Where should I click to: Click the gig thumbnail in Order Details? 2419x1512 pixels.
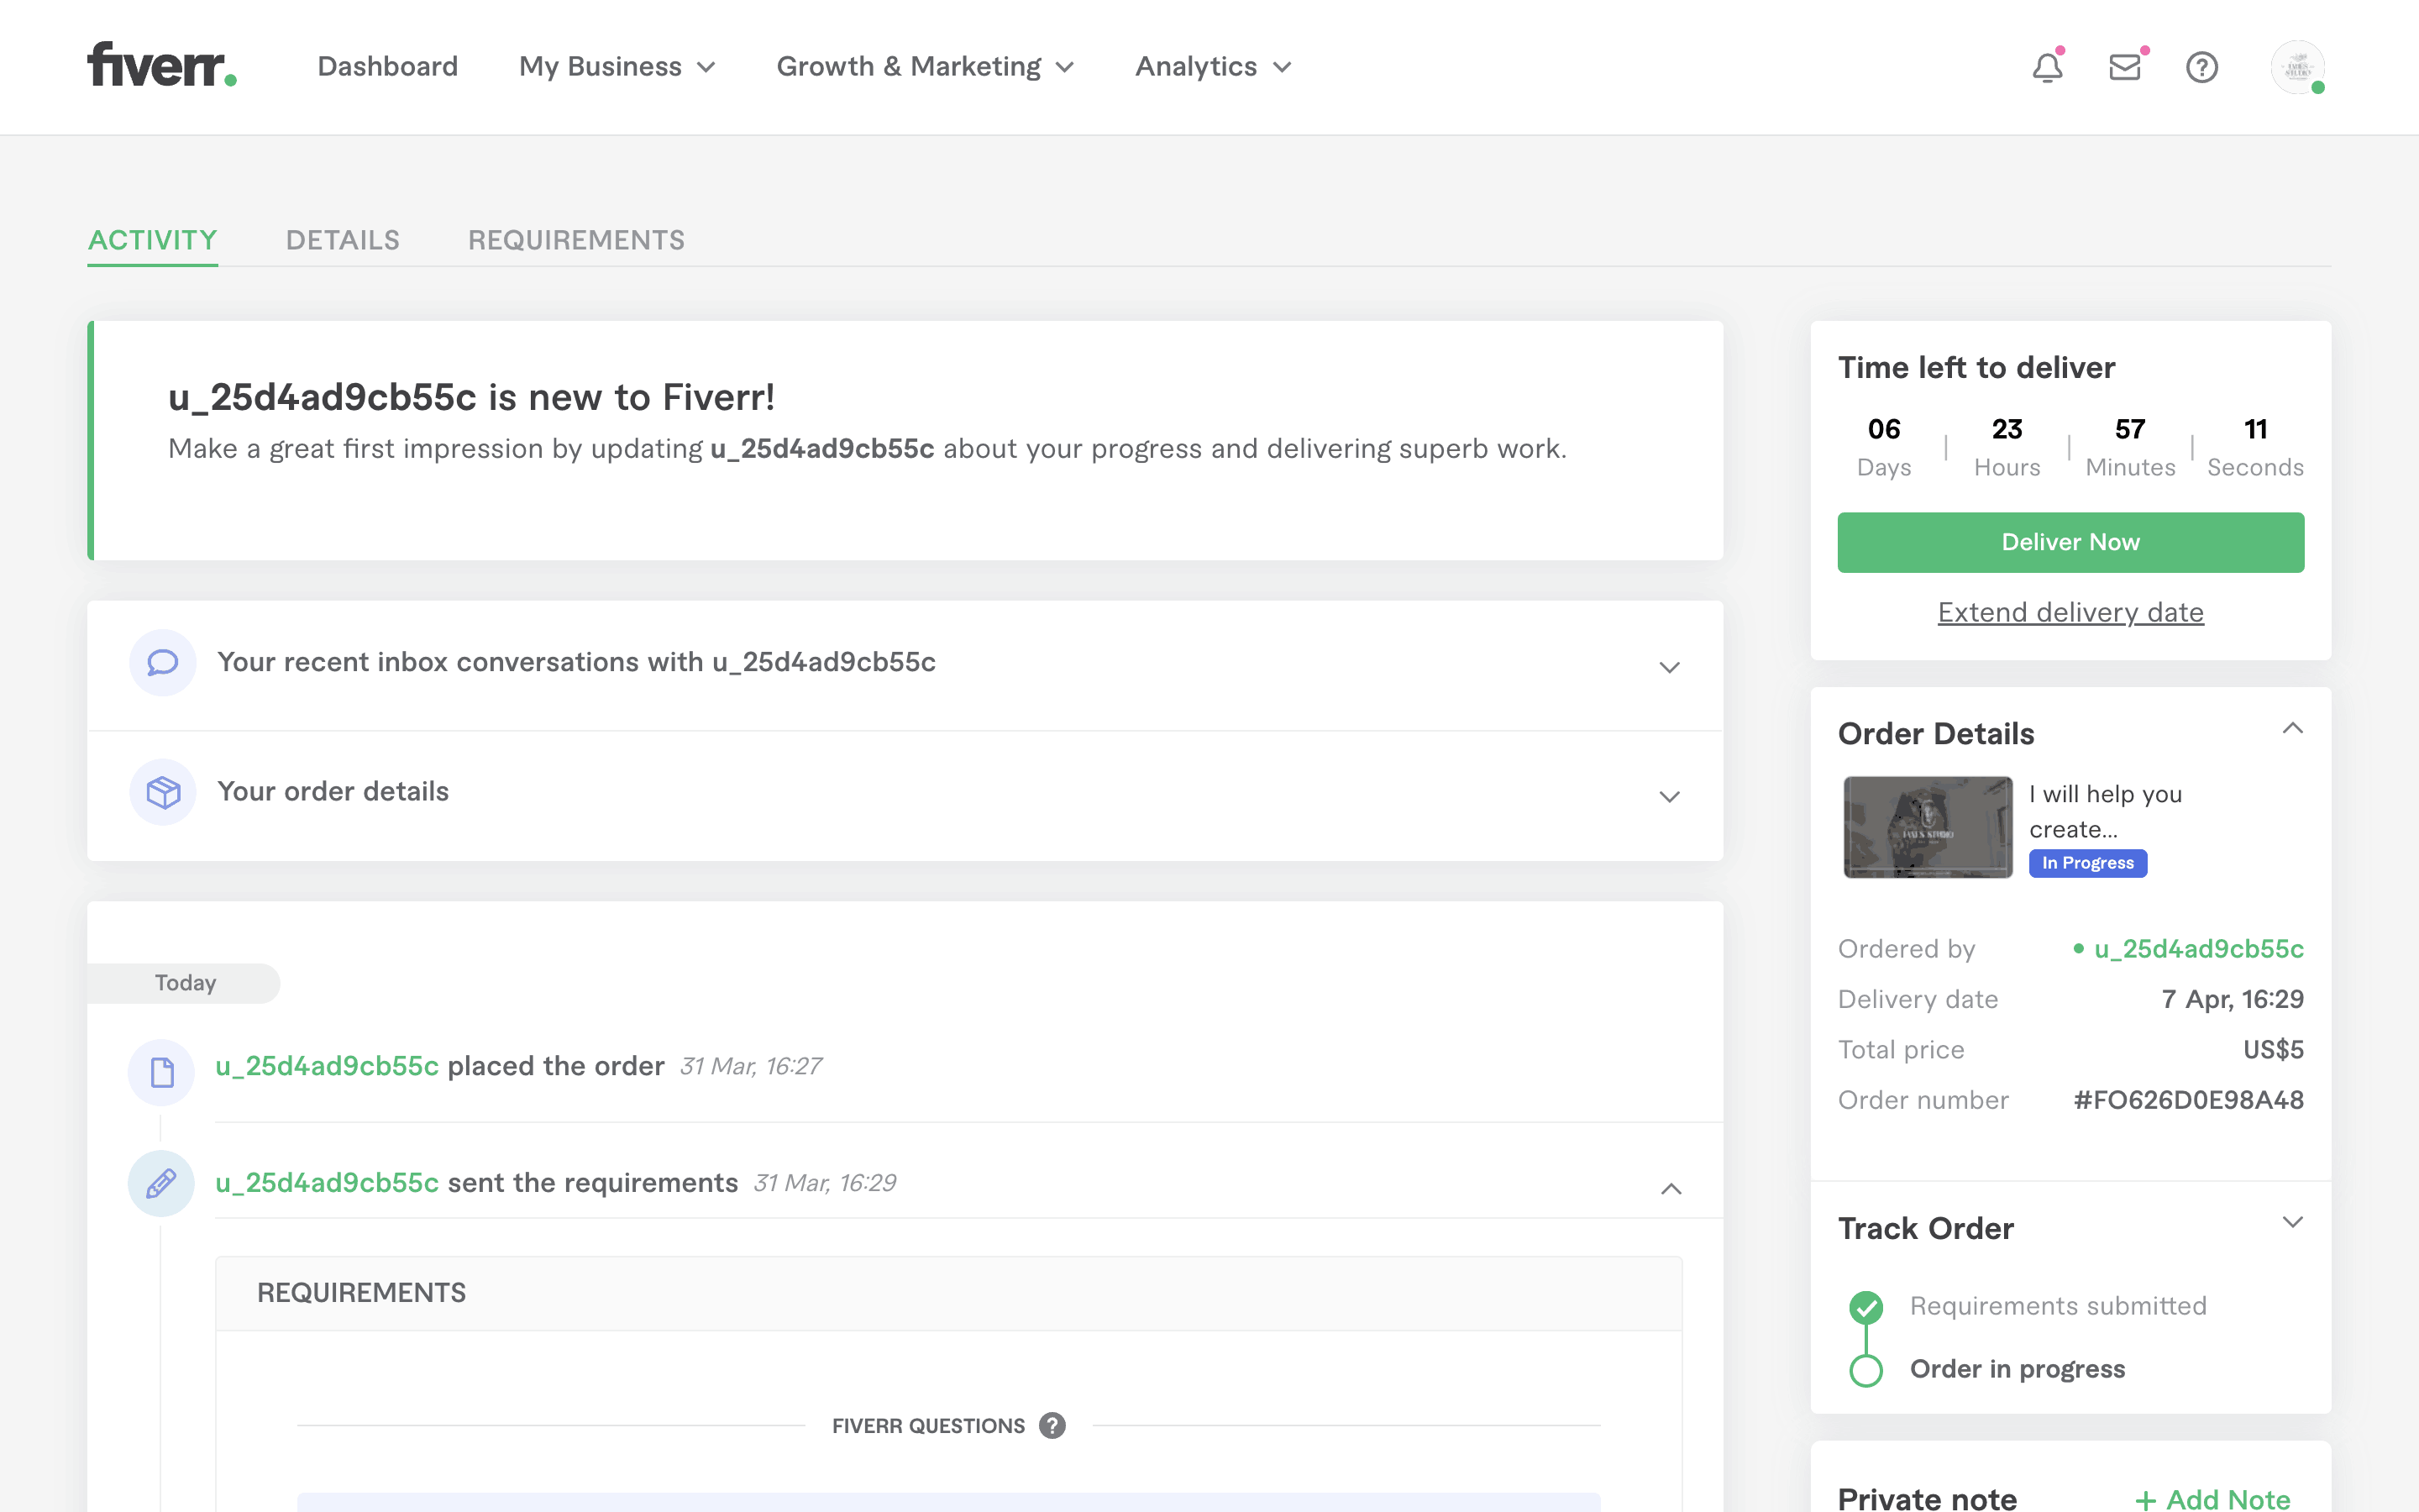(x=1927, y=826)
